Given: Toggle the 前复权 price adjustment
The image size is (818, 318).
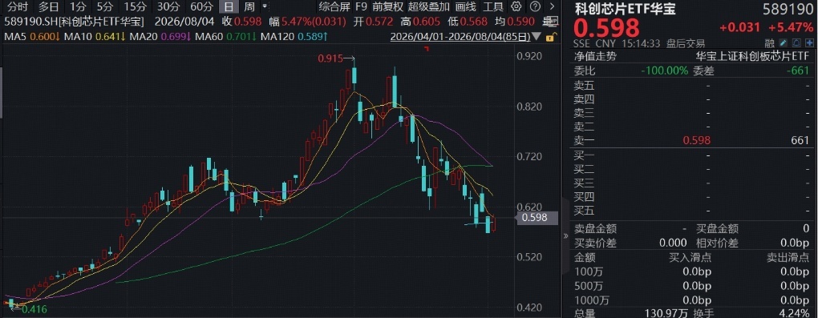Looking at the screenshot, I should coord(387,6).
